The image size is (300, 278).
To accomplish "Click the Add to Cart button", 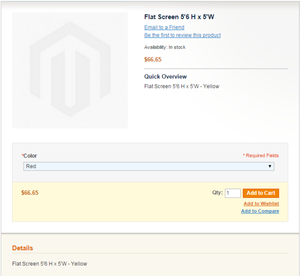I will (261, 193).
